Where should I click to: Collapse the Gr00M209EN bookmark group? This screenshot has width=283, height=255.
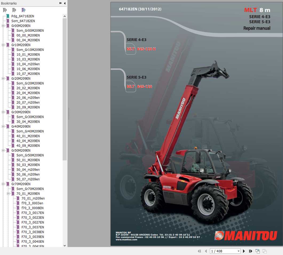3,26
